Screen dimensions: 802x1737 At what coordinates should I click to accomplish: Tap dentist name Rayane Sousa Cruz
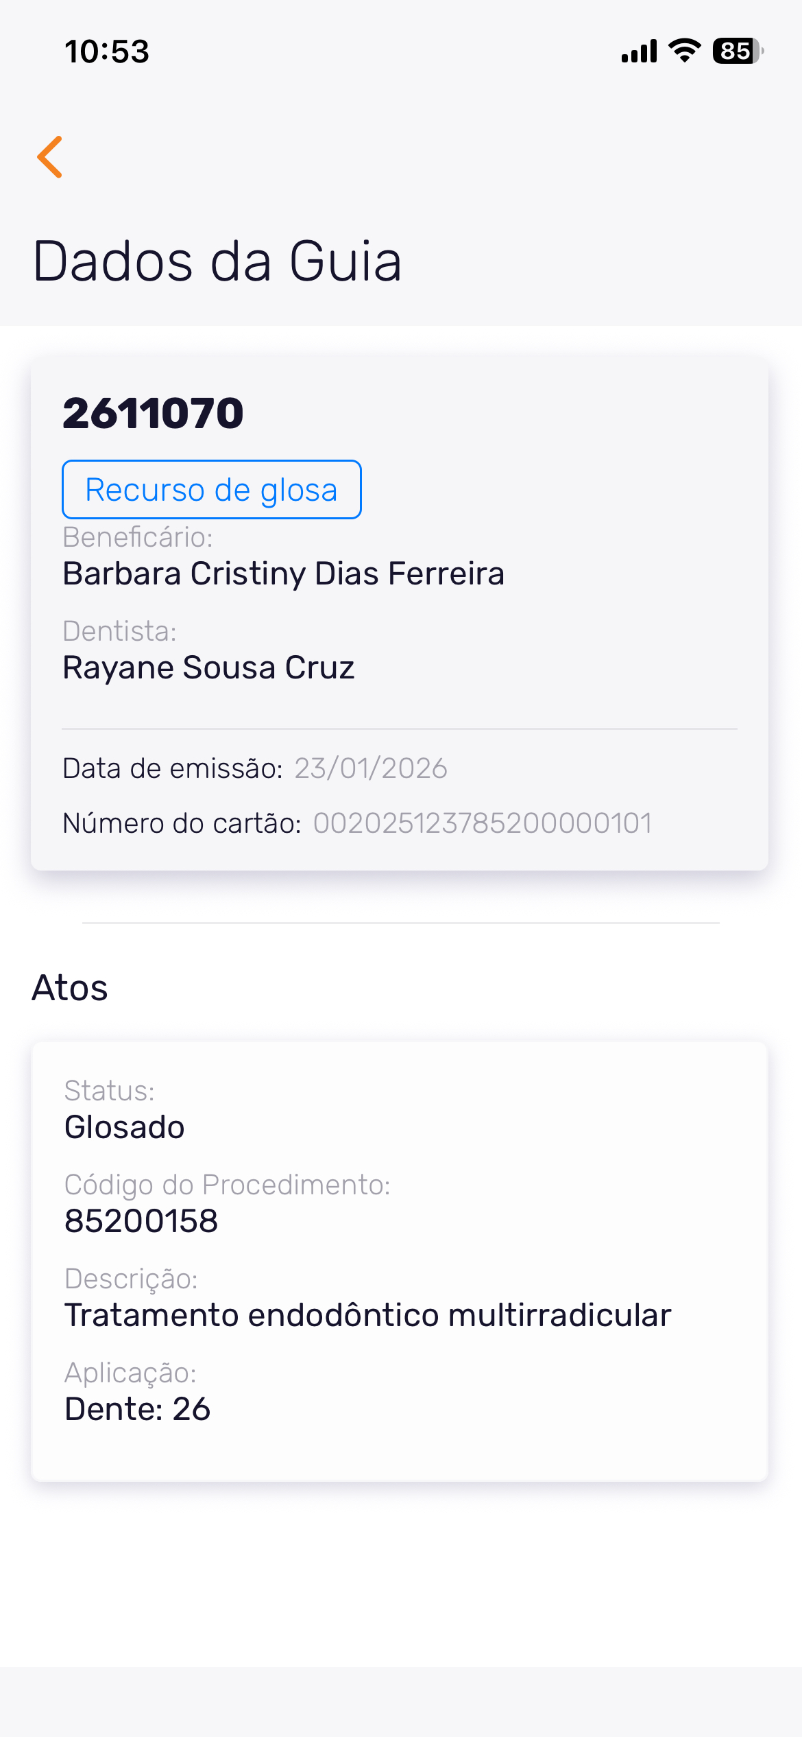pos(208,667)
